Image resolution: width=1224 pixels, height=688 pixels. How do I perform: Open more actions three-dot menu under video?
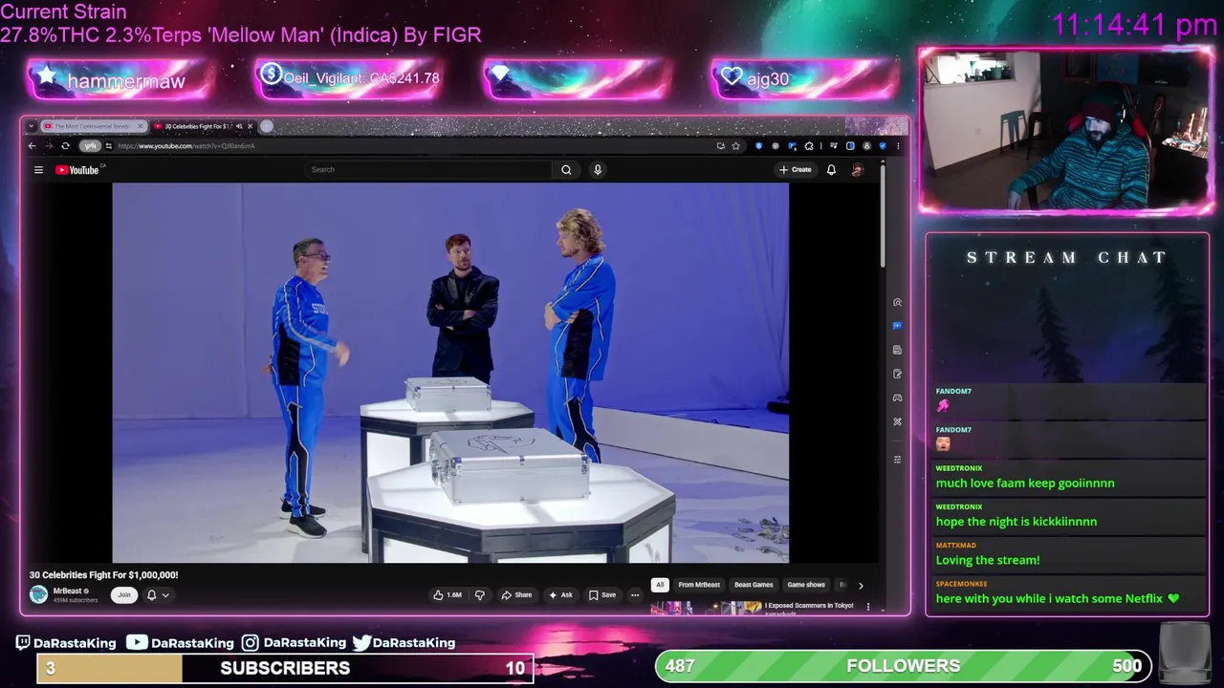click(x=635, y=594)
